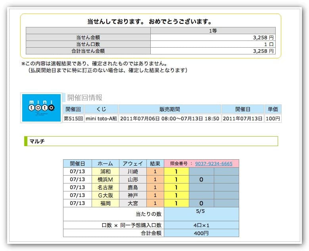The width and height of the screenshot is (309, 251).
Task: Open the inquiry number 9037-9234-6665 link
Action: [x=213, y=163]
